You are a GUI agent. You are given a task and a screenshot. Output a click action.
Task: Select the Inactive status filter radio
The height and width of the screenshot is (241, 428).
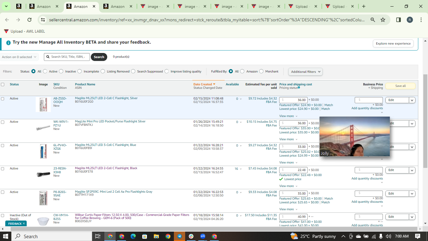[61, 71]
